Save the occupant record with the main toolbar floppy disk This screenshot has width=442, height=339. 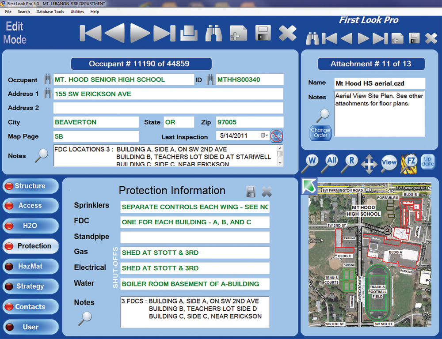tap(263, 34)
